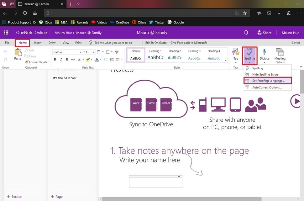
Task: Select the Heading 2 style
Action: [x=175, y=55]
